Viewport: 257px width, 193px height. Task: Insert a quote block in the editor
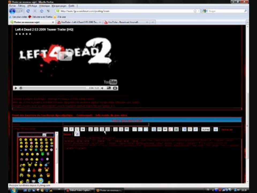tap(135, 129)
